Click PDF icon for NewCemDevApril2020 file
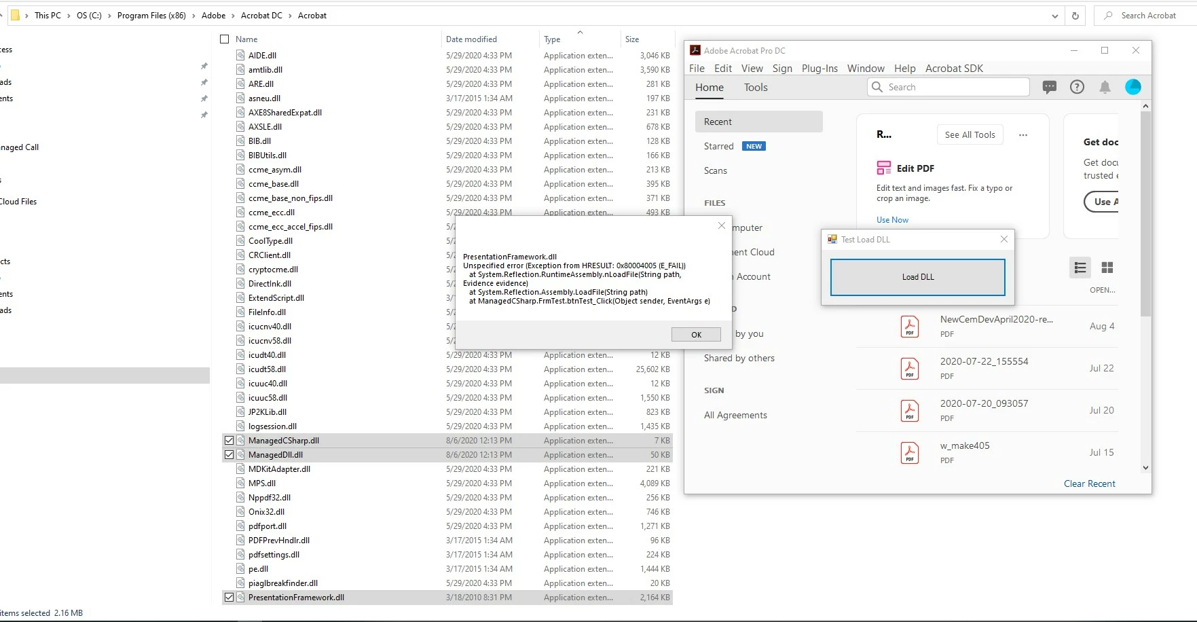 (910, 327)
